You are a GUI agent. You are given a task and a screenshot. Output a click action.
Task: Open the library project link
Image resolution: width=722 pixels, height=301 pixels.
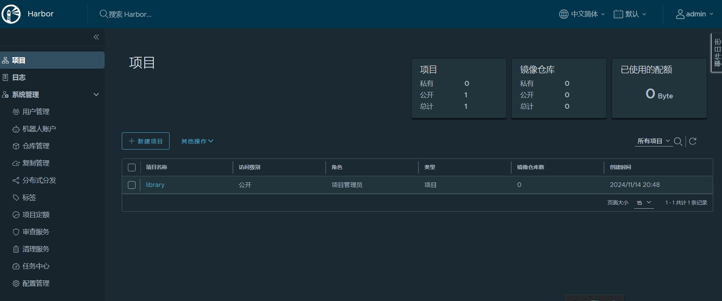coord(155,185)
